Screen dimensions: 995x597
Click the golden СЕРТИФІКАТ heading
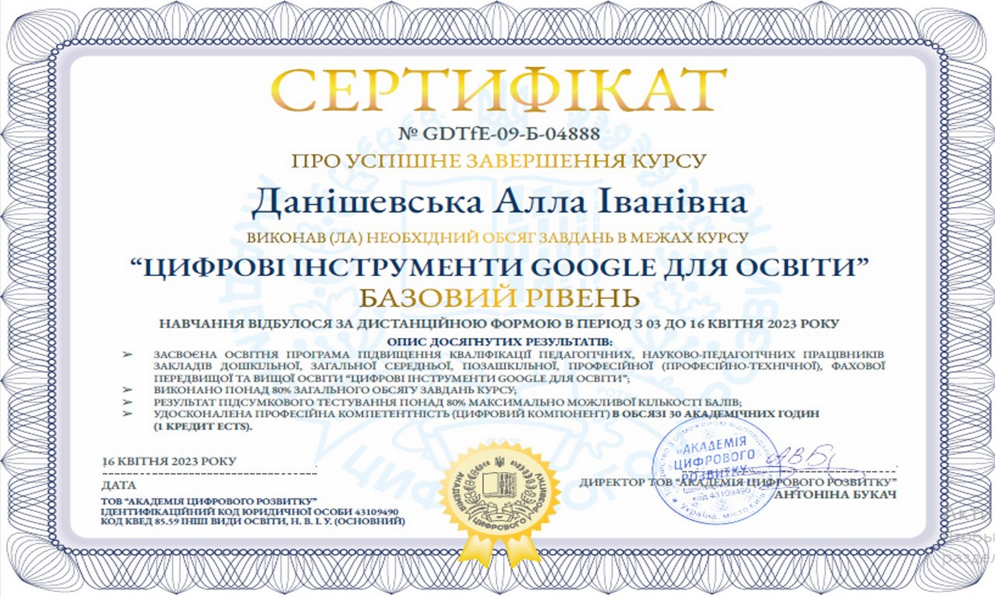pyautogui.click(x=499, y=91)
